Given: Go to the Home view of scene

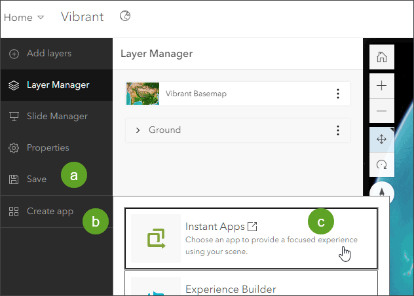Looking at the screenshot, I should coord(381,57).
